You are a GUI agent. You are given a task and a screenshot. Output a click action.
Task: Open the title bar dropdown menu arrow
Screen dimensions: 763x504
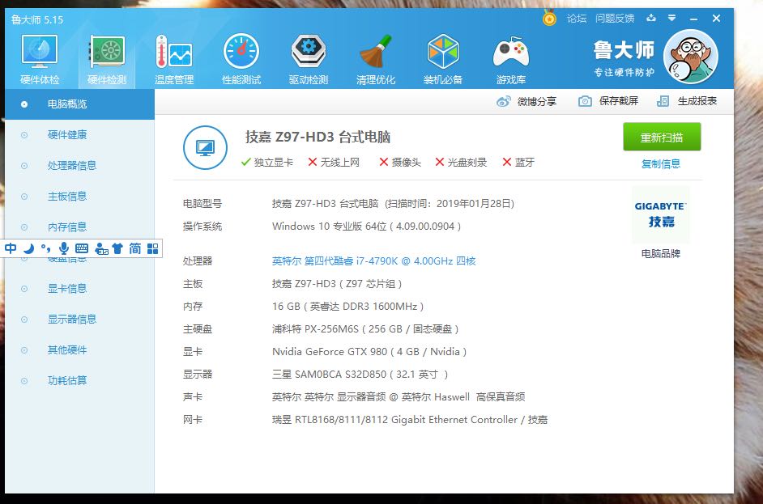(672, 18)
